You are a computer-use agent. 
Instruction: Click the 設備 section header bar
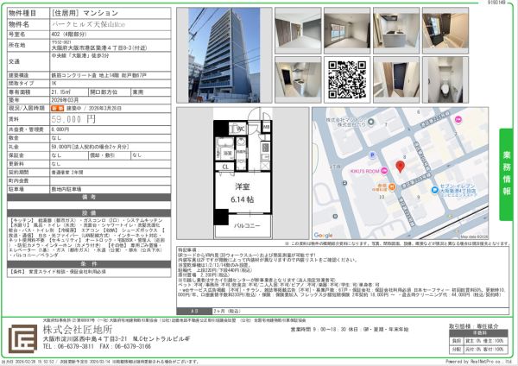tap(89, 213)
